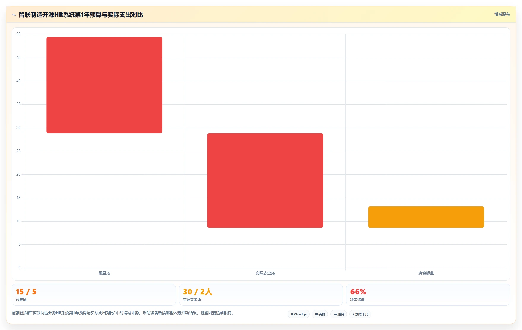Select the 30 / 2人 实际支出项 stat card
Screen dimensions: 522x330
(261, 295)
